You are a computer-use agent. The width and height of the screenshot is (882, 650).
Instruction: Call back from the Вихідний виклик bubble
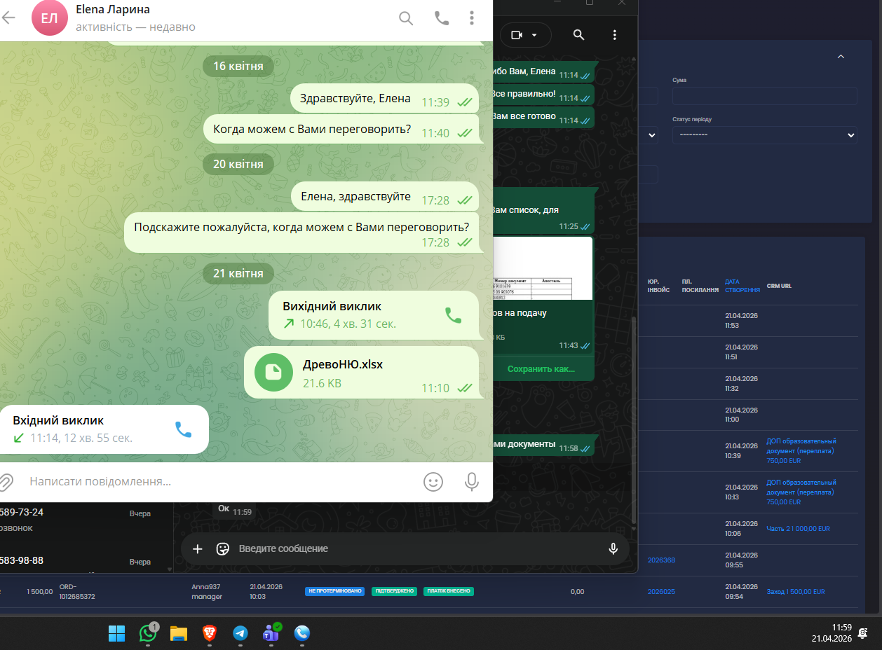click(x=454, y=315)
